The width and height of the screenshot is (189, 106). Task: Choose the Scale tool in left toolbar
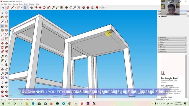2,52
